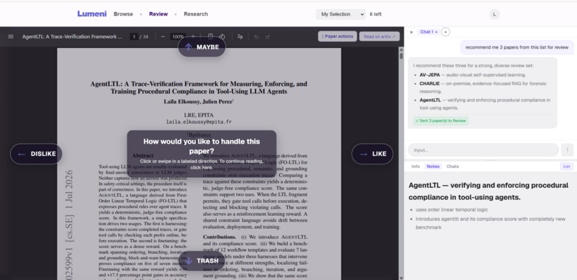The width and height of the screenshot is (577, 280).
Task: Mark paper as DISLIKE
Action: [x=36, y=154]
